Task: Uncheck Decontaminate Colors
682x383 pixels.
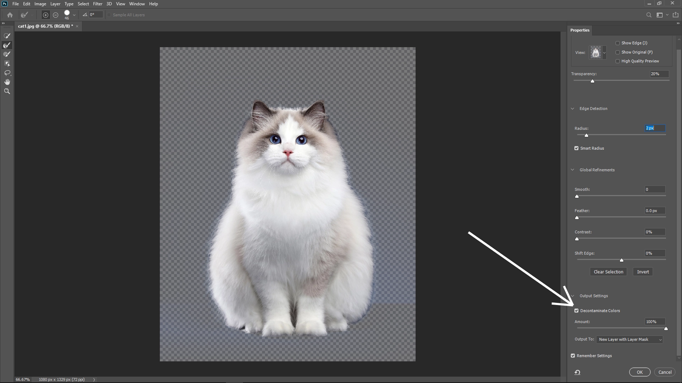Action: 577,310
